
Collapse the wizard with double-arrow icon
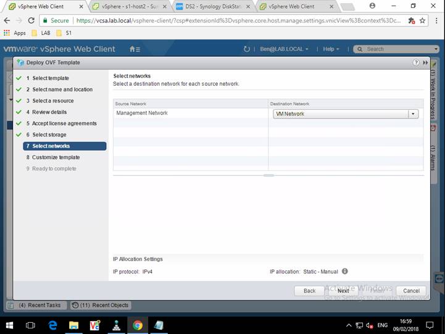click(x=425, y=62)
